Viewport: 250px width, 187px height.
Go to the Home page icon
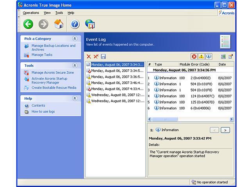click(x=59, y=24)
